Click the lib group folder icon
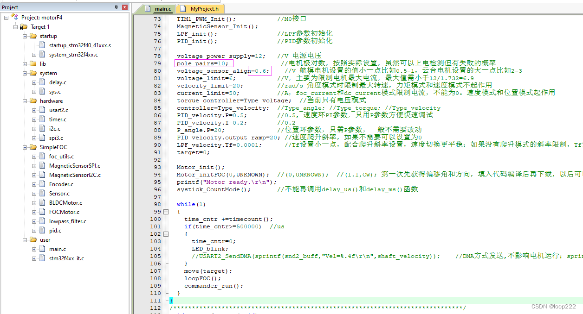Image resolution: width=583 pixels, height=314 pixels. pos(33,64)
